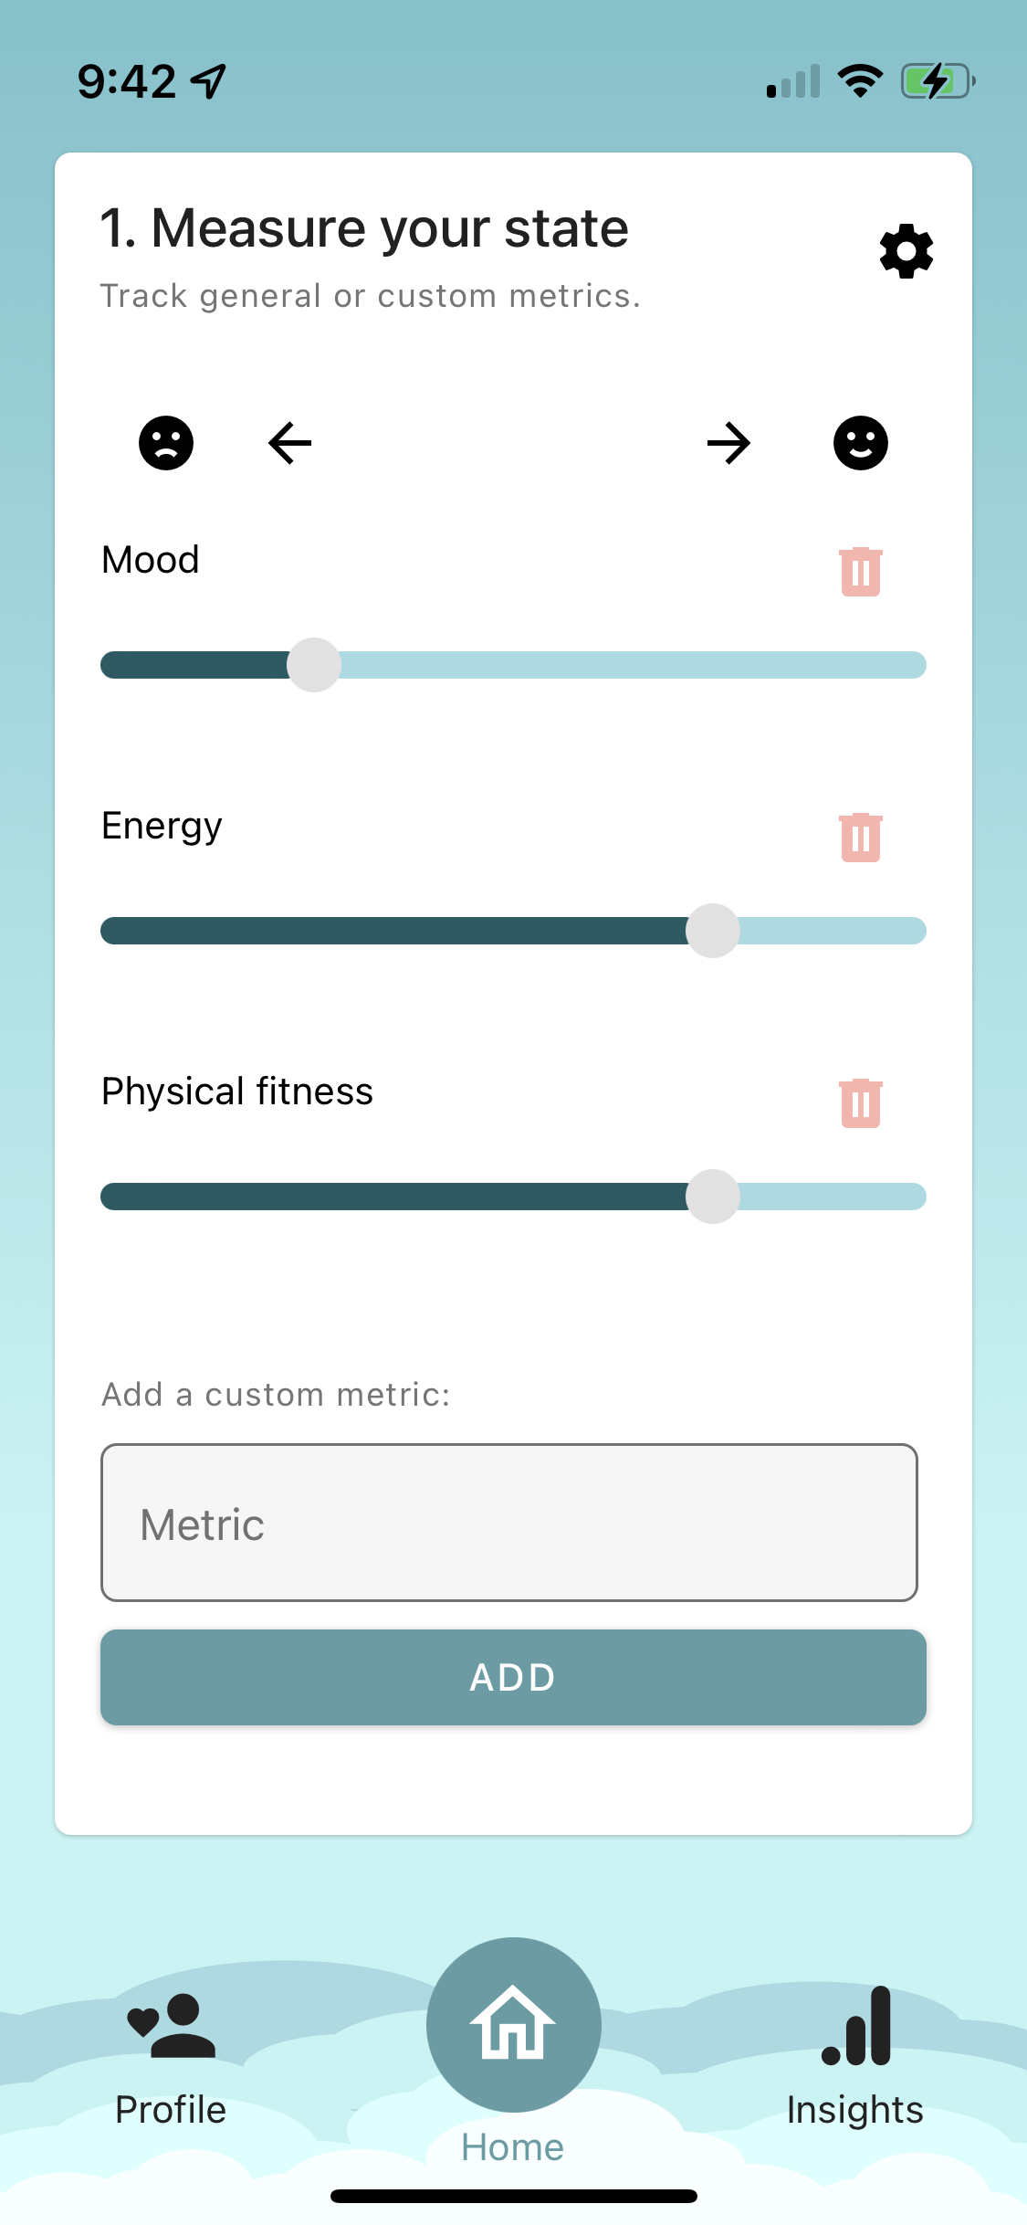Screen dimensions: 1027x2225
Task: Tap the battery indicator in status bar
Action: (x=938, y=81)
